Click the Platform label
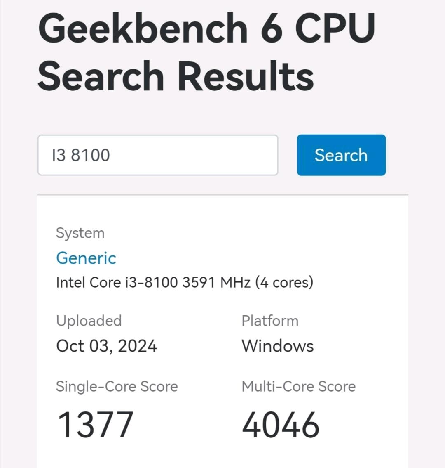The height and width of the screenshot is (468, 445). pyautogui.click(x=270, y=321)
